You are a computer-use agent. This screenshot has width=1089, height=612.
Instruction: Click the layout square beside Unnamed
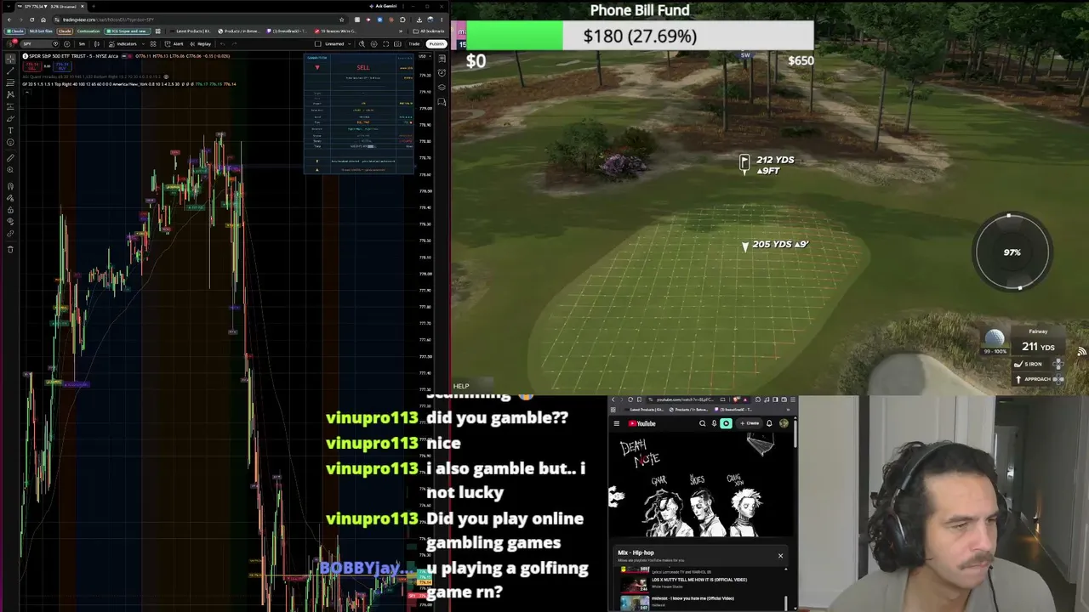317,43
